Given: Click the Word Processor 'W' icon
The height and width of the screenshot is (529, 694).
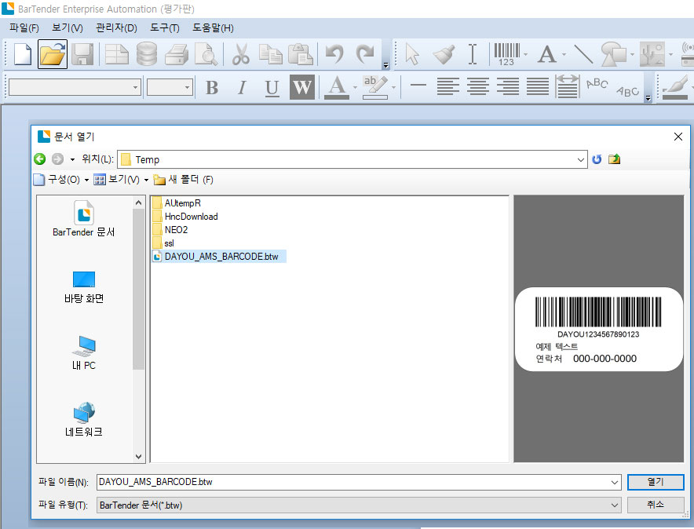Looking at the screenshot, I should pyautogui.click(x=301, y=87).
